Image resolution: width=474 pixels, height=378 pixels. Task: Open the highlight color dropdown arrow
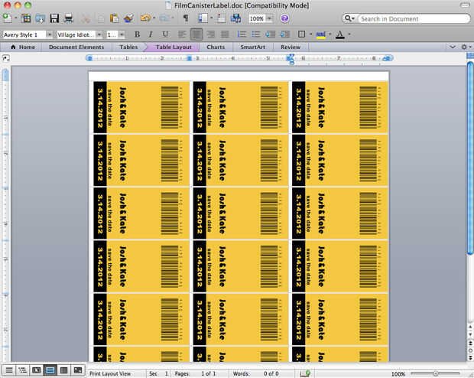(330, 34)
